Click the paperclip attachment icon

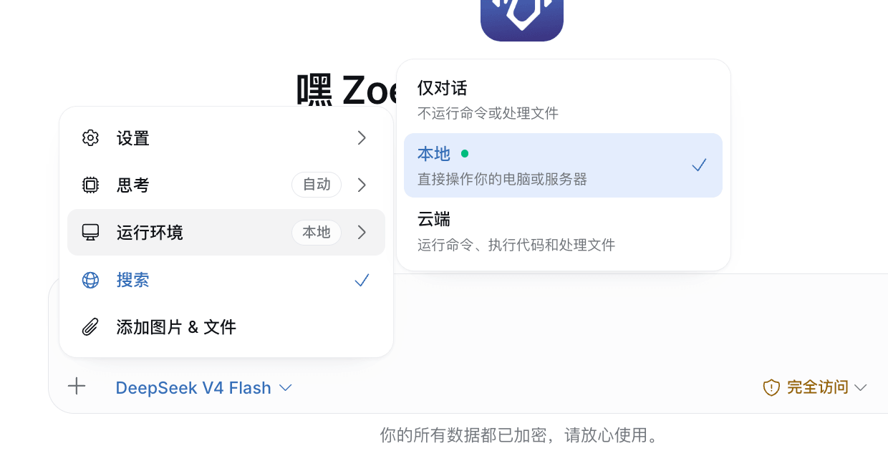(90, 327)
